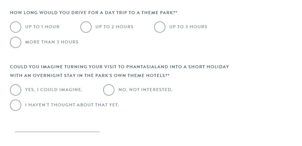Click the "I haven't thought about that yet." label

72,105
